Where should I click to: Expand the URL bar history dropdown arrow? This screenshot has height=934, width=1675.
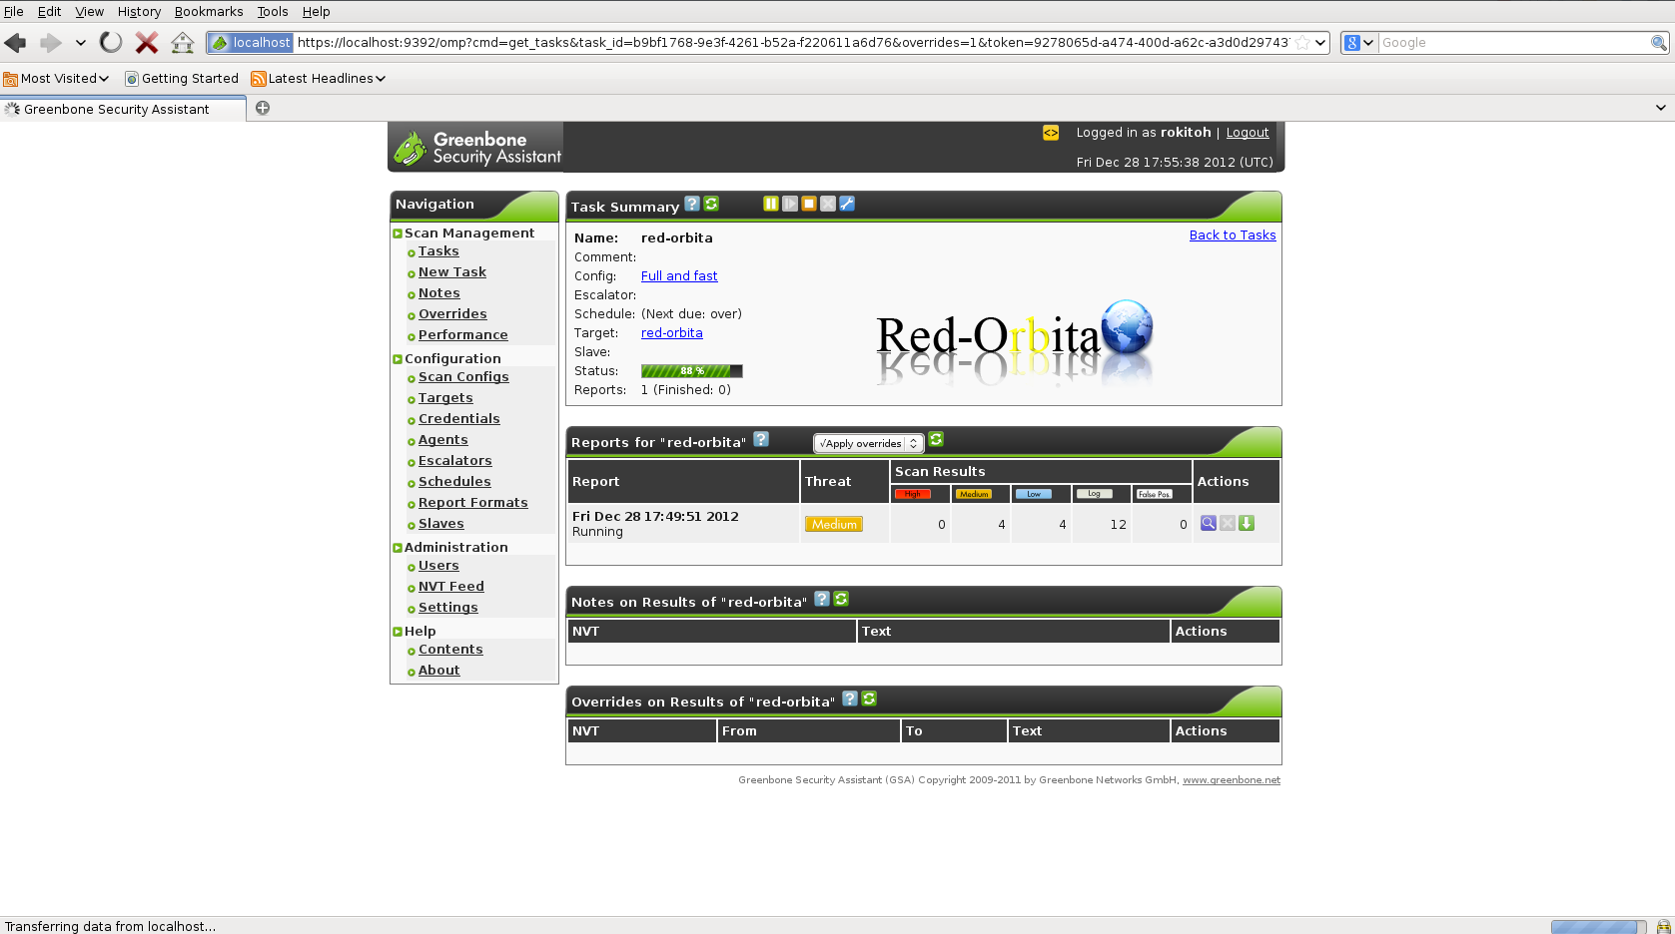click(1319, 43)
